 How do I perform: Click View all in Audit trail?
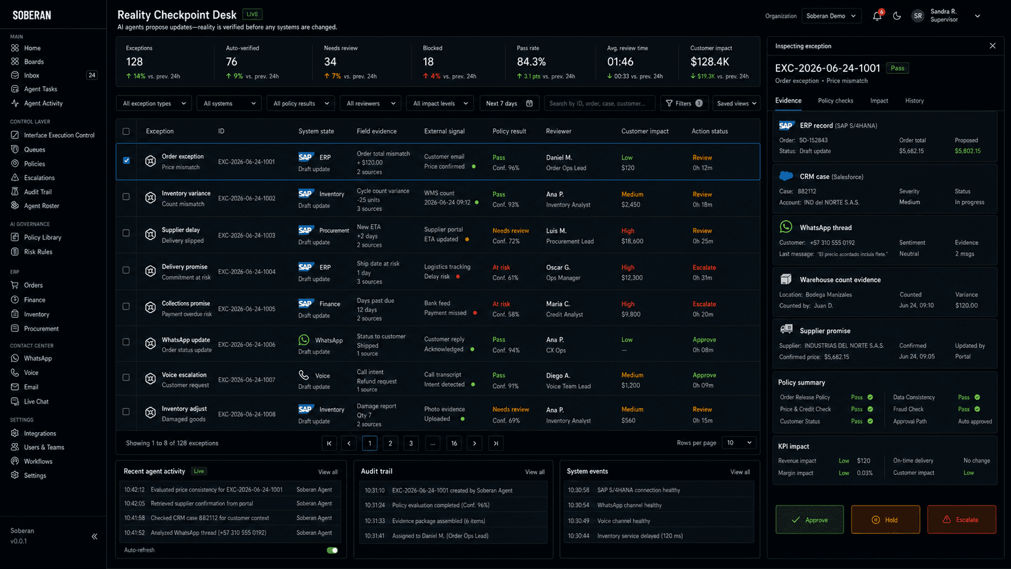(535, 472)
